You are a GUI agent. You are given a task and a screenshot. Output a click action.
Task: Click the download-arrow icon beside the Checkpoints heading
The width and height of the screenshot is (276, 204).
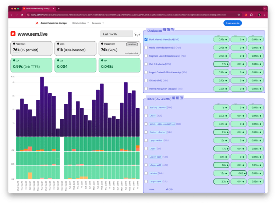point(172,30)
